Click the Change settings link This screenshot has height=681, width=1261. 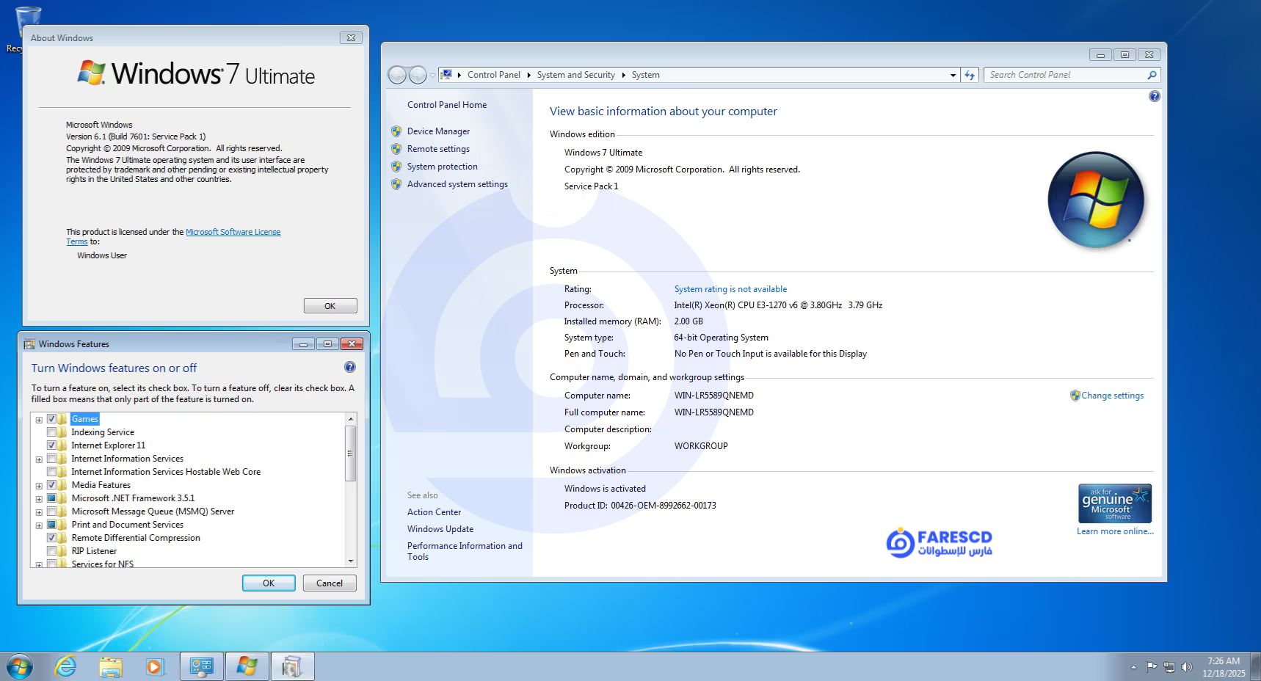[1112, 396]
